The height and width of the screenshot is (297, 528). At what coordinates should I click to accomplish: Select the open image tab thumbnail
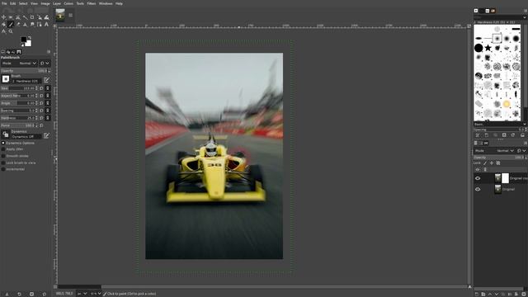(x=60, y=15)
